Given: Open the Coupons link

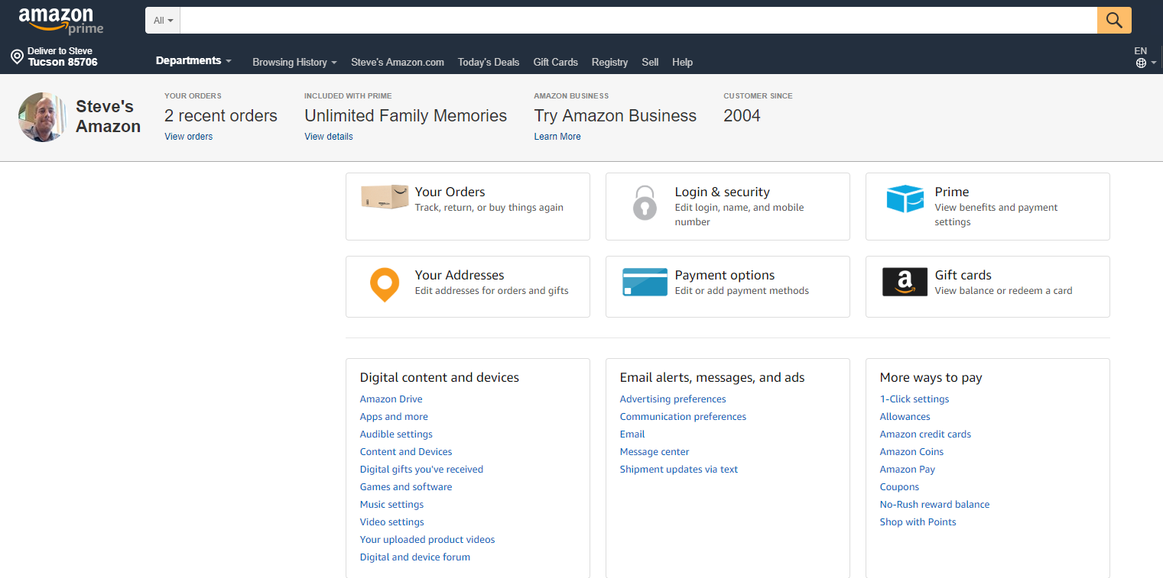Looking at the screenshot, I should coord(899,487).
